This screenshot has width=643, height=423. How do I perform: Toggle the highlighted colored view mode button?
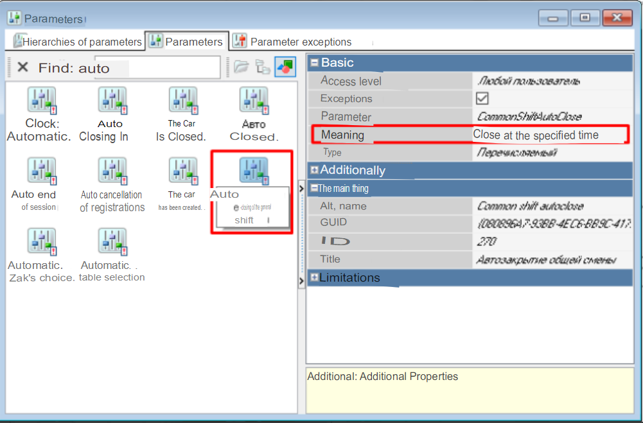285,67
